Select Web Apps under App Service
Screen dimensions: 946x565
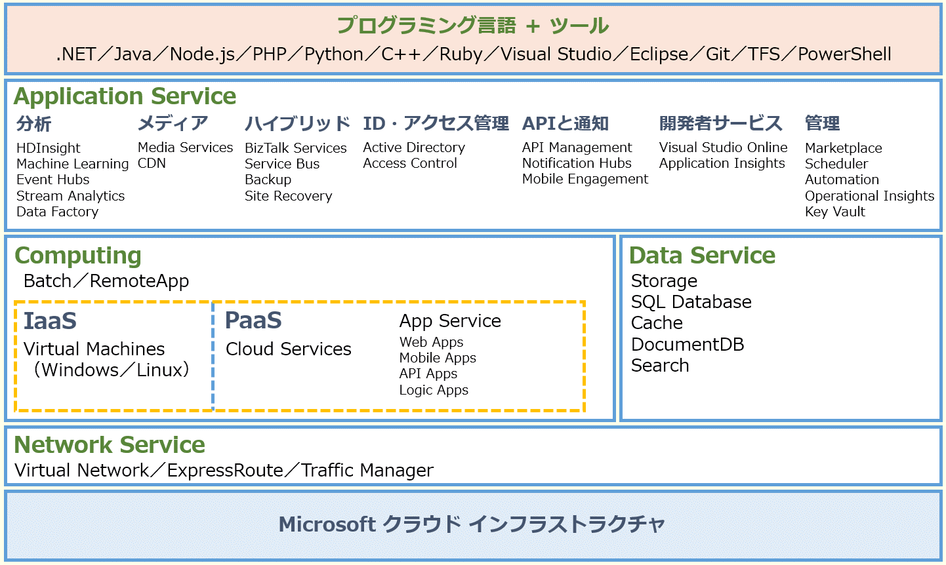click(431, 342)
